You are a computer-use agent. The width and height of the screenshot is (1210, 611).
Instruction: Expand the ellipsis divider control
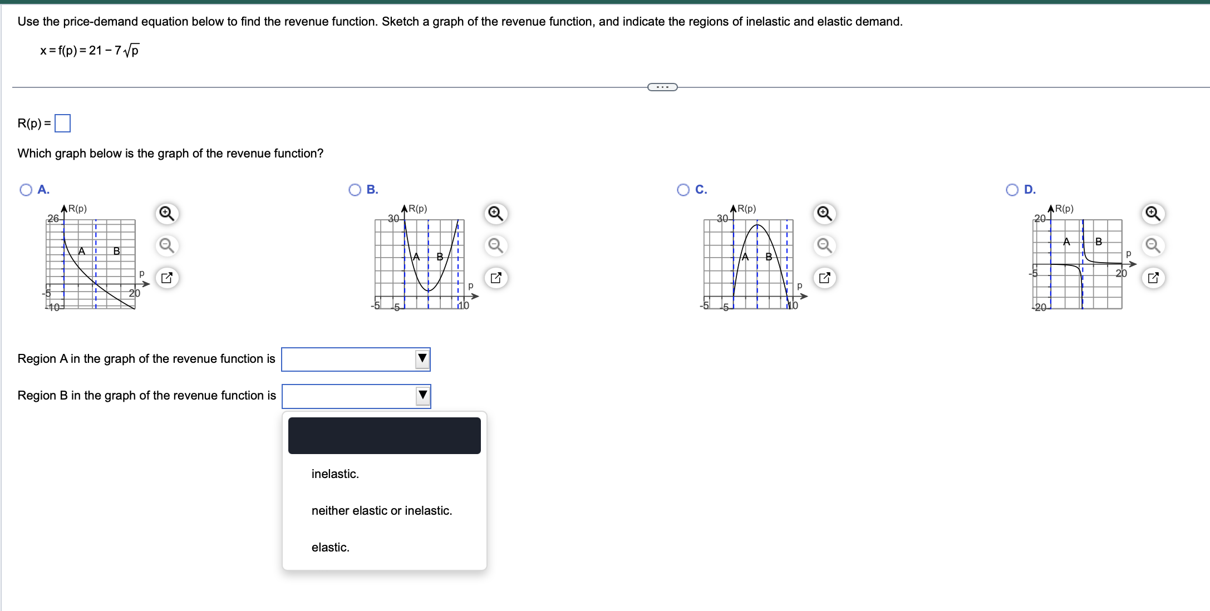pos(662,87)
